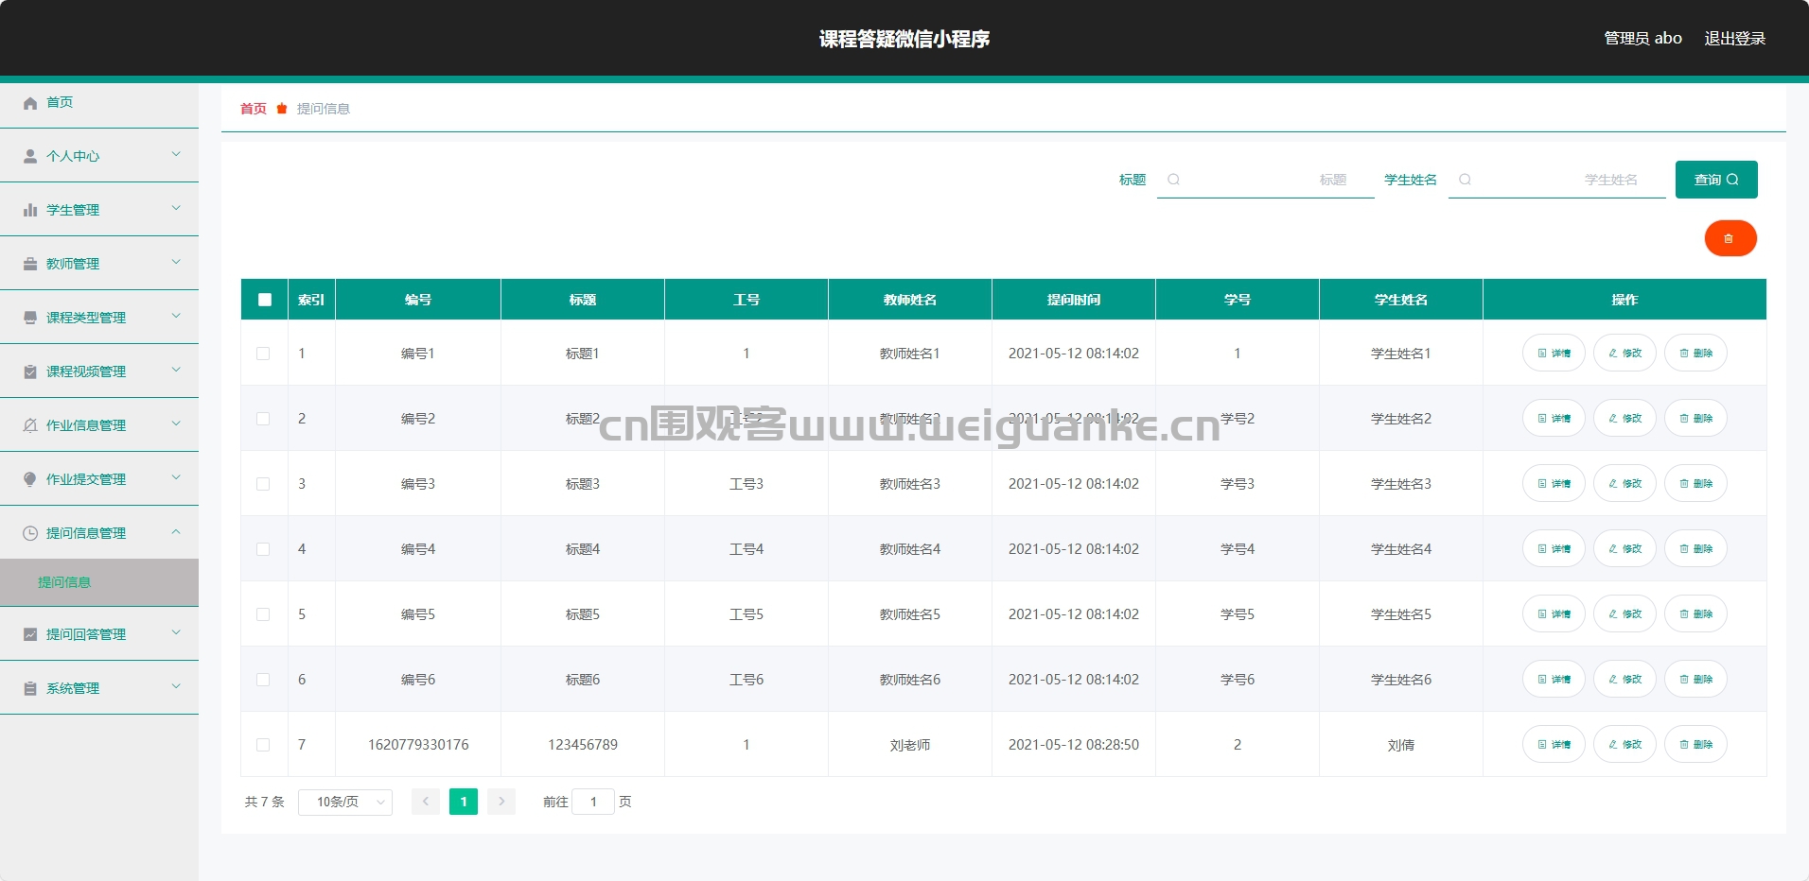Select the 提问信息 submenu item
This screenshot has height=881, width=1809.
(99, 582)
